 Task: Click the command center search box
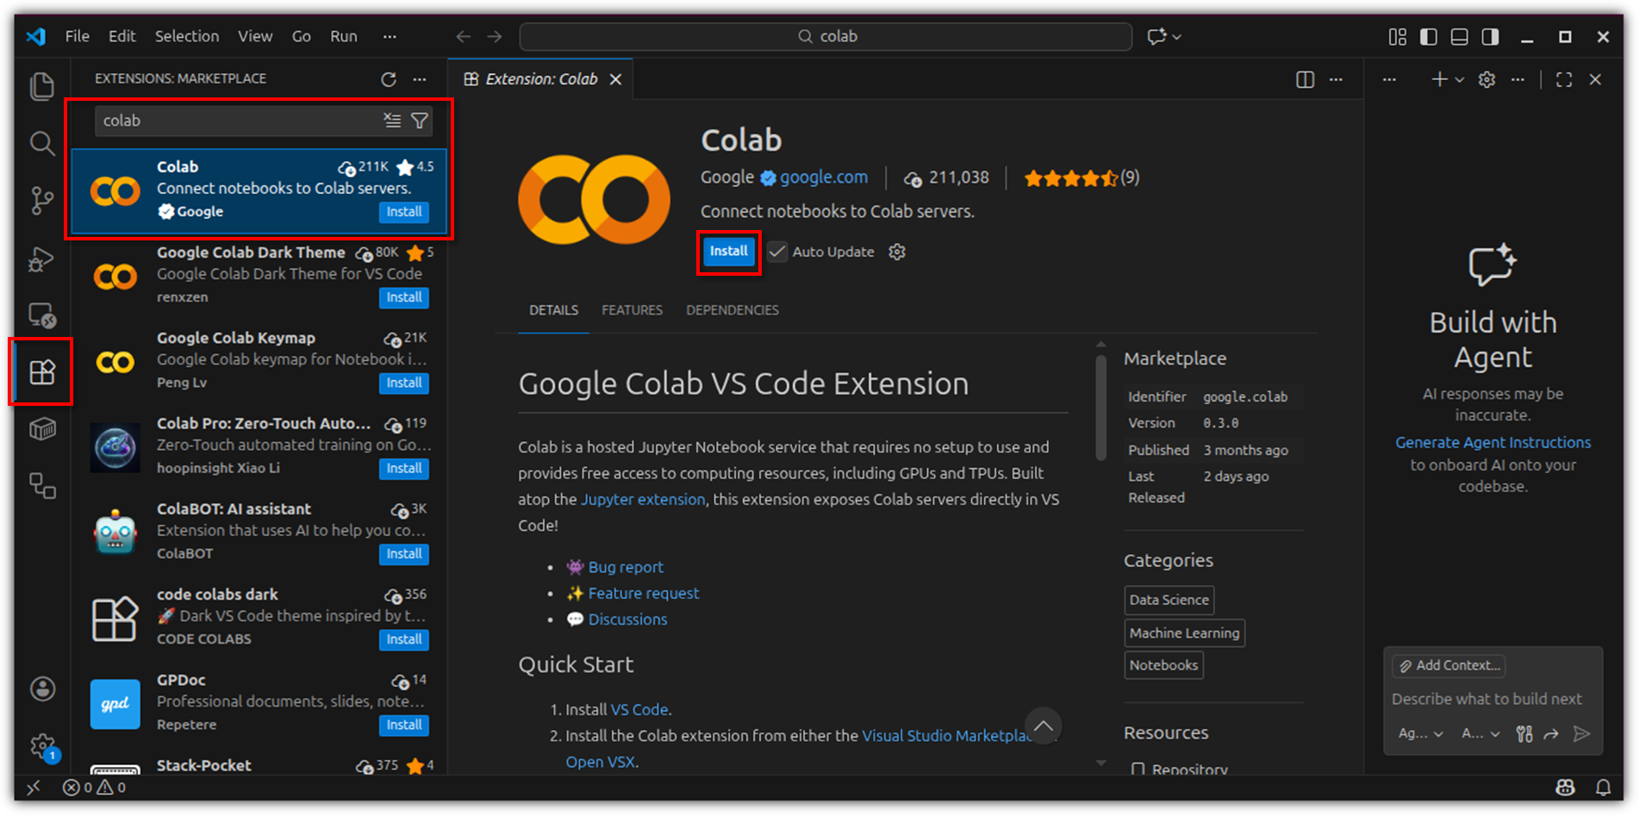click(x=826, y=36)
